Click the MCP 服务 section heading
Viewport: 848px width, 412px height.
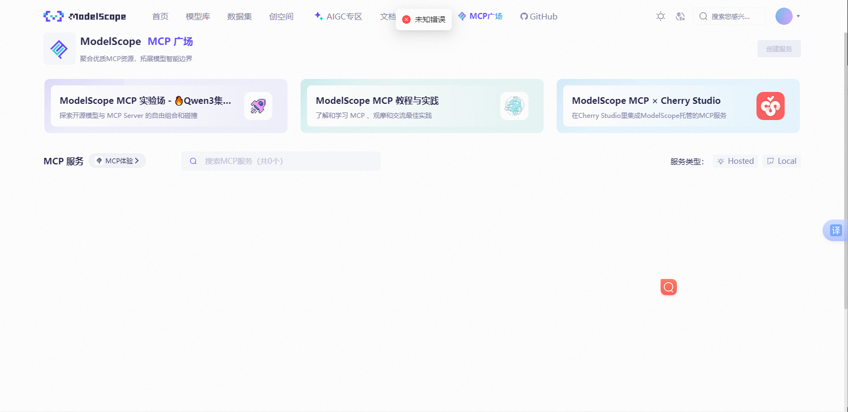(63, 161)
